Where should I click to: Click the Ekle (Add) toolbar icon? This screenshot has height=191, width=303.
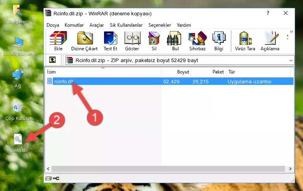pyautogui.click(x=58, y=41)
